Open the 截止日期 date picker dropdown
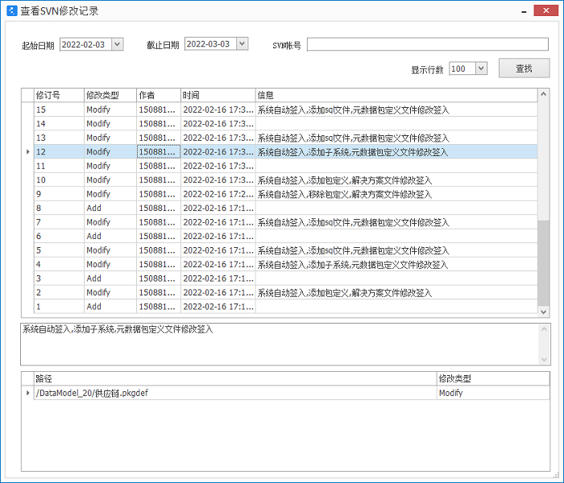Image resolution: width=564 pixels, height=483 pixels. click(x=243, y=44)
